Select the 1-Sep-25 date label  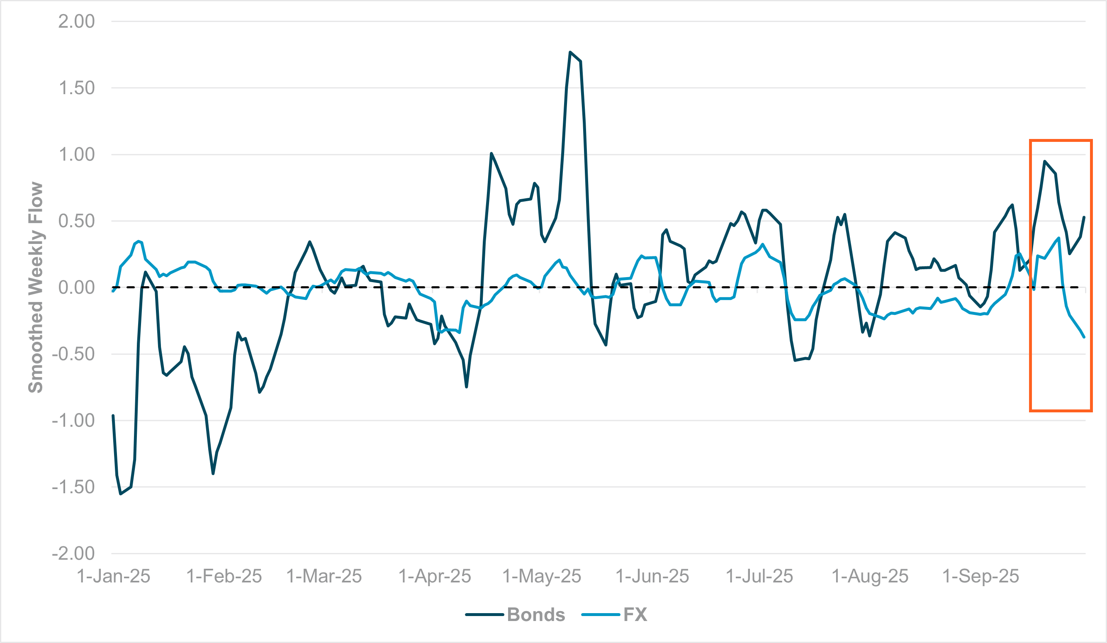click(x=980, y=576)
